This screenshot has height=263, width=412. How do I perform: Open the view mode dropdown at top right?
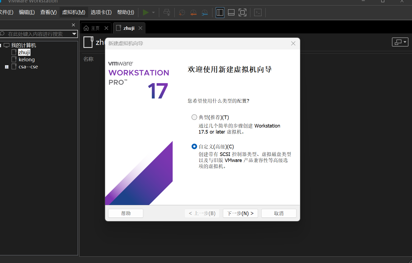tap(400, 42)
